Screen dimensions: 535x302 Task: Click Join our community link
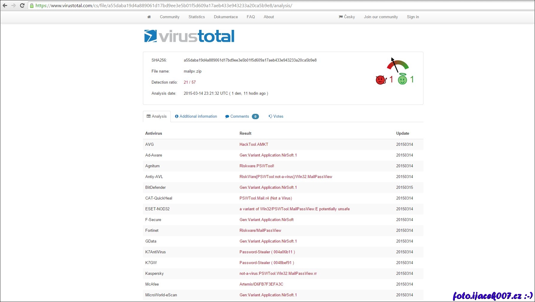click(x=381, y=17)
